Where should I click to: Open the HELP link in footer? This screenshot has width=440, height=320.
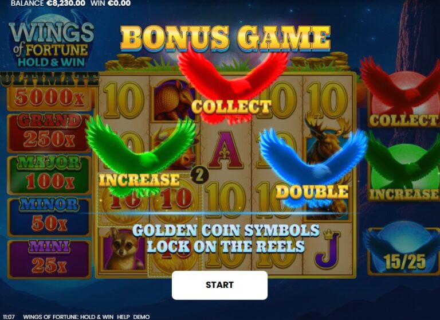point(123,317)
